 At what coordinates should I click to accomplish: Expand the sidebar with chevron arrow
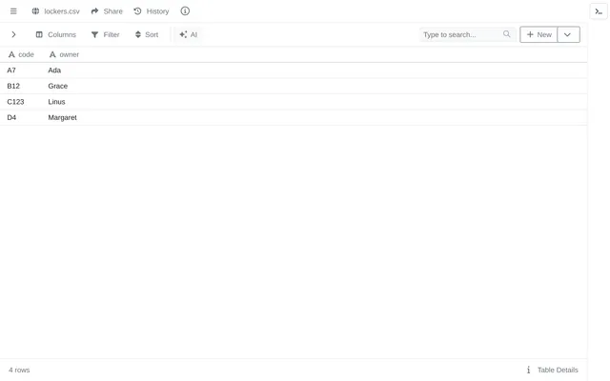(13, 34)
